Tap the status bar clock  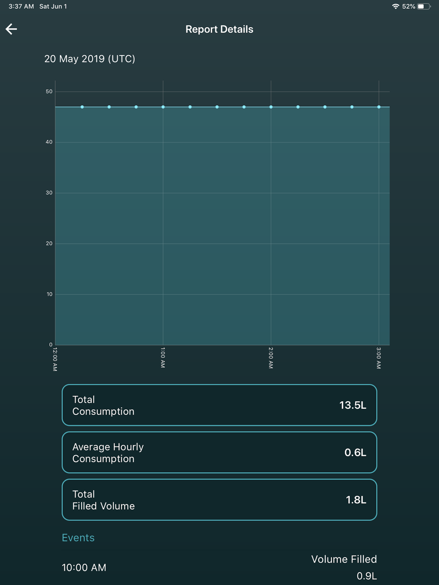21,7
